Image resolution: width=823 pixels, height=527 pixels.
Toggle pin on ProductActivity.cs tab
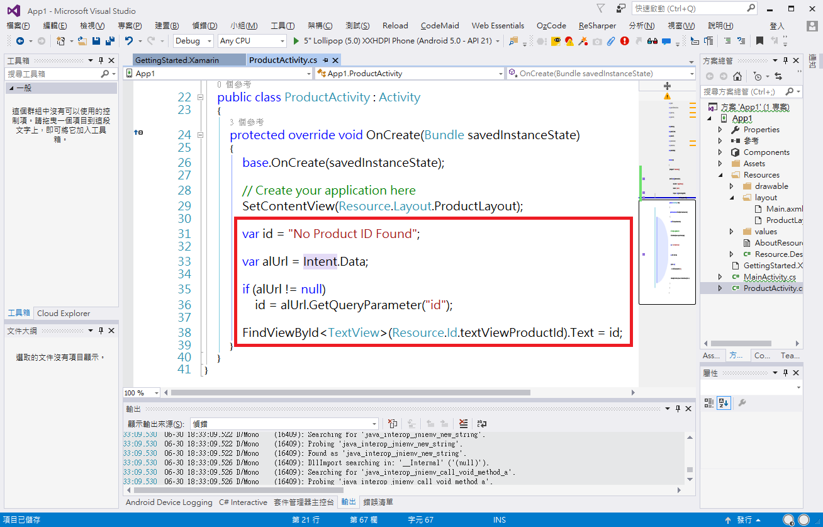click(x=325, y=60)
